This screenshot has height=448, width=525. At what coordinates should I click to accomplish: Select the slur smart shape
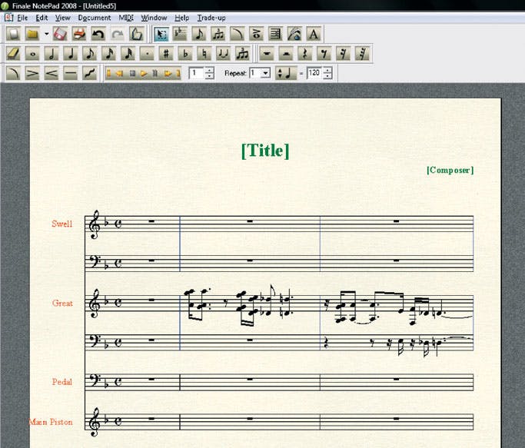(13, 73)
